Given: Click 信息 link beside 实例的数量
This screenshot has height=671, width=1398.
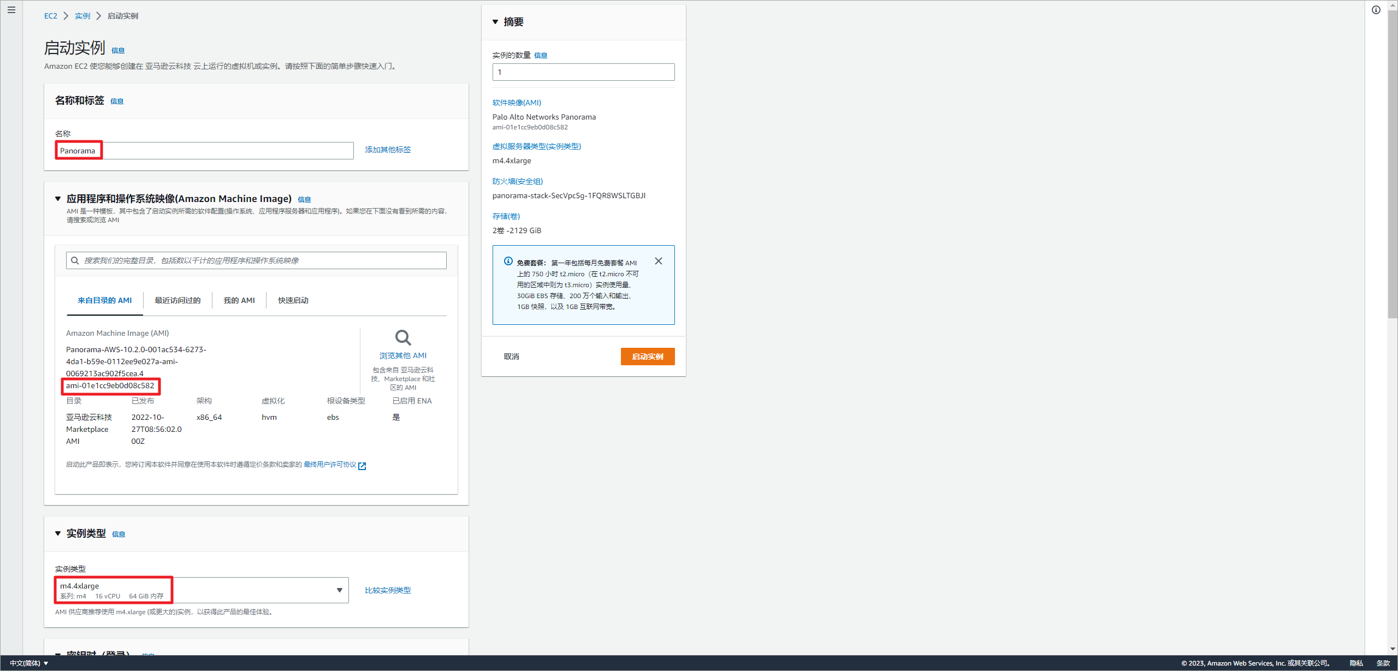Looking at the screenshot, I should tap(541, 55).
